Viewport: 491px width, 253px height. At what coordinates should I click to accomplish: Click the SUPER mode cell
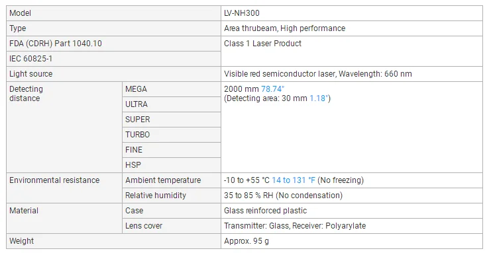[x=171, y=120]
